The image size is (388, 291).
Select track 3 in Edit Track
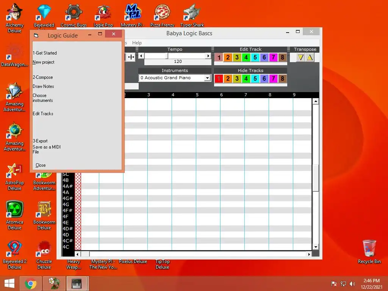pos(237,58)
